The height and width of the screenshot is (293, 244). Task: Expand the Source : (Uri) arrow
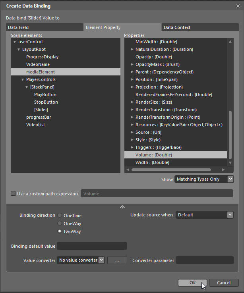pos(132,132)
